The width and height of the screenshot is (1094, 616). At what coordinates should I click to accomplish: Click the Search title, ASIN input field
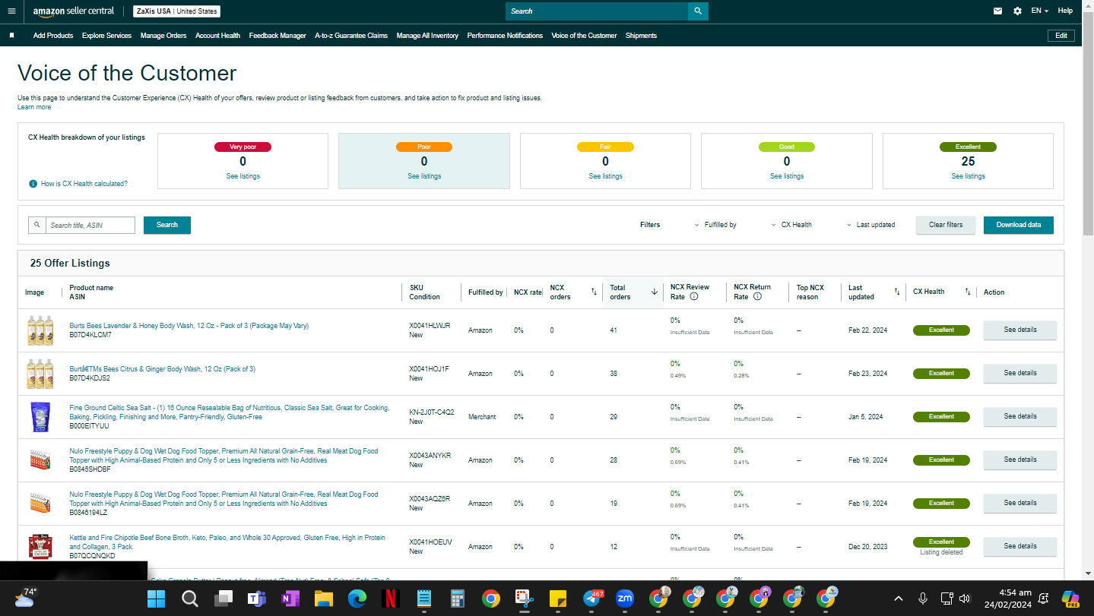point(90,226)
